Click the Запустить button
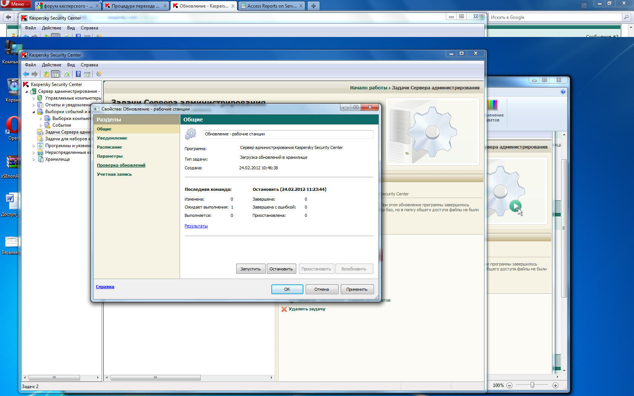This screenshot has width=634, height=396. pos(251,269)
